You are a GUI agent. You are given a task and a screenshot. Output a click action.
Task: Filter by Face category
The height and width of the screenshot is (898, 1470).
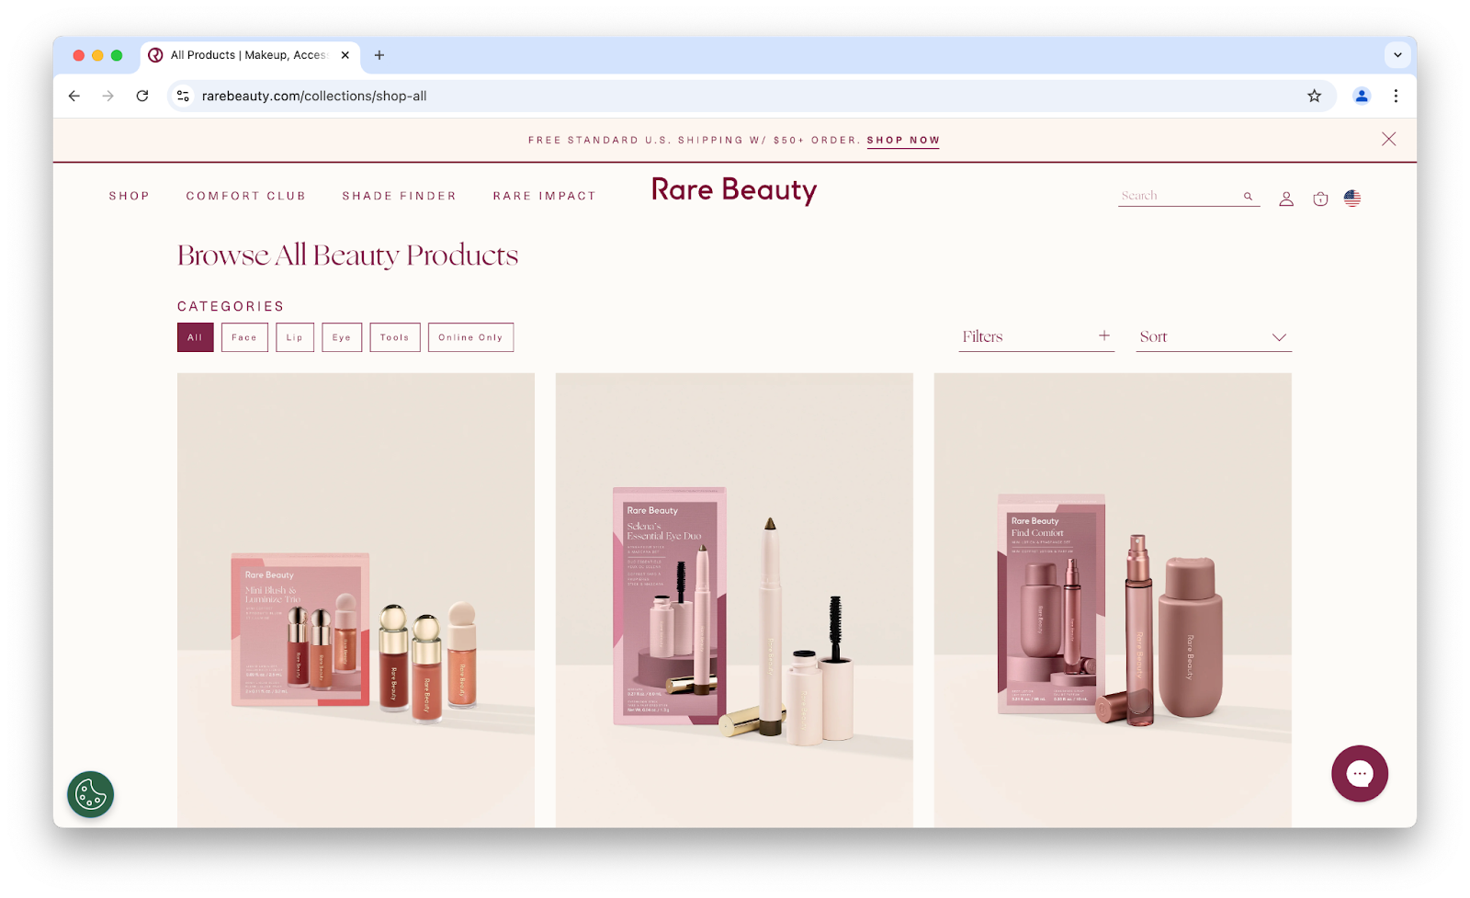tap(244, 337)
